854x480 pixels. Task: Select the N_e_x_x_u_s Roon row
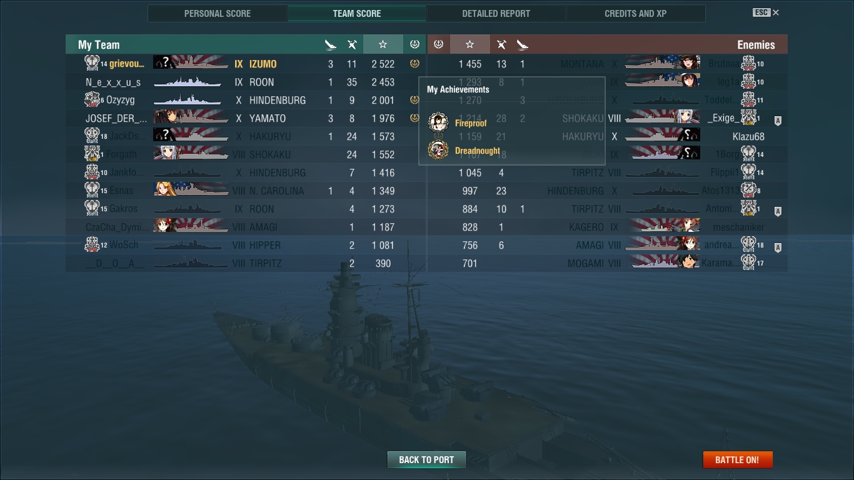tap(246, 82)
